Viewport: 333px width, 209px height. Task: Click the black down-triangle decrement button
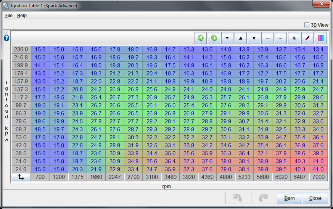coord(254,38)
